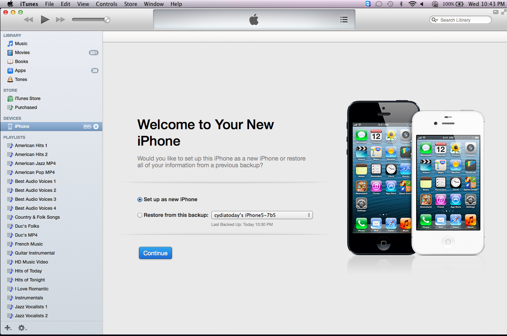Open the Up Next list icon
The width and height of the screenshot is (507, 336).
tap(344, 19)
